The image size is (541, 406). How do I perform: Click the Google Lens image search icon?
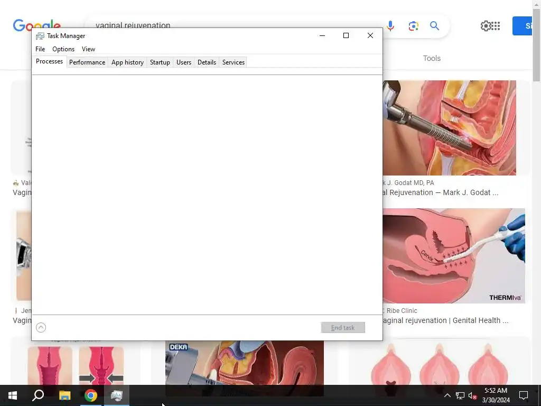tap(413, 26)
